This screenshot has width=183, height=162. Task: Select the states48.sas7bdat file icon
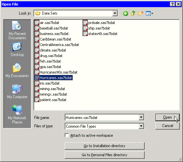pos(85,33)
